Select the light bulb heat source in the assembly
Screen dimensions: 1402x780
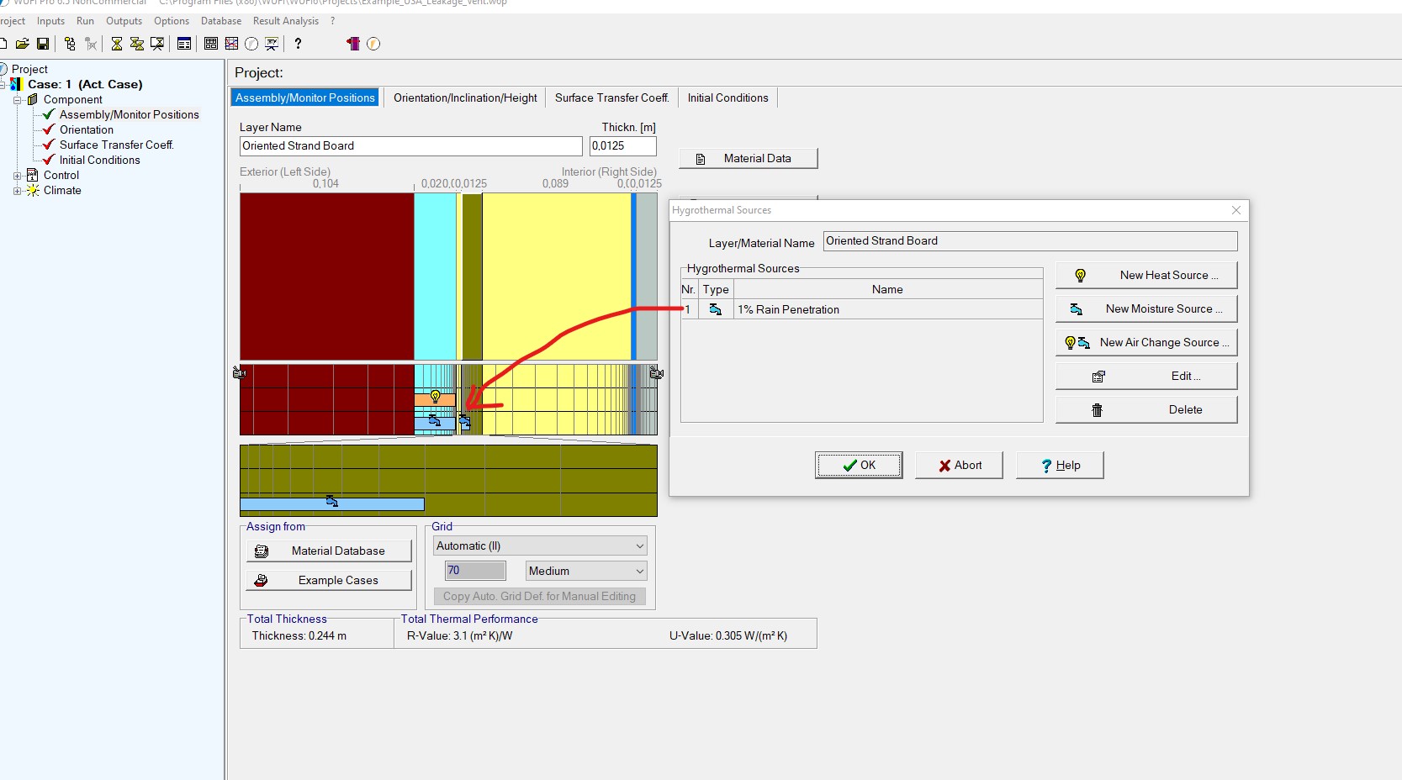point(435,396)
